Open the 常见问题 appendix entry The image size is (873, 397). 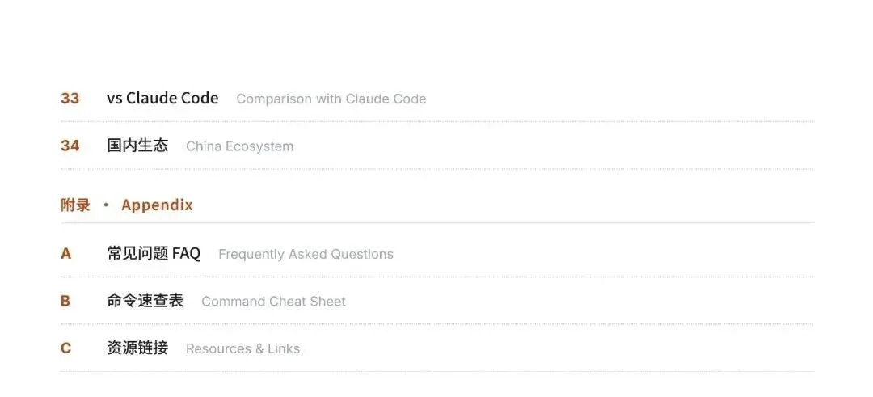coord(137,253)
